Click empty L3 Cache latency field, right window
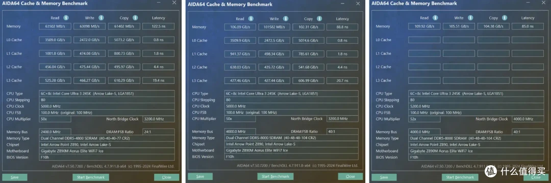551x183 pixels. pos(528,80)
